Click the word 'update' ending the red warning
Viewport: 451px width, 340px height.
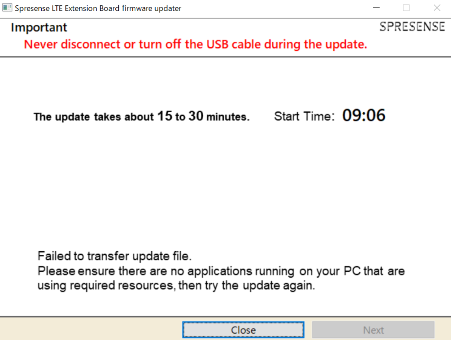click(345, 45)
